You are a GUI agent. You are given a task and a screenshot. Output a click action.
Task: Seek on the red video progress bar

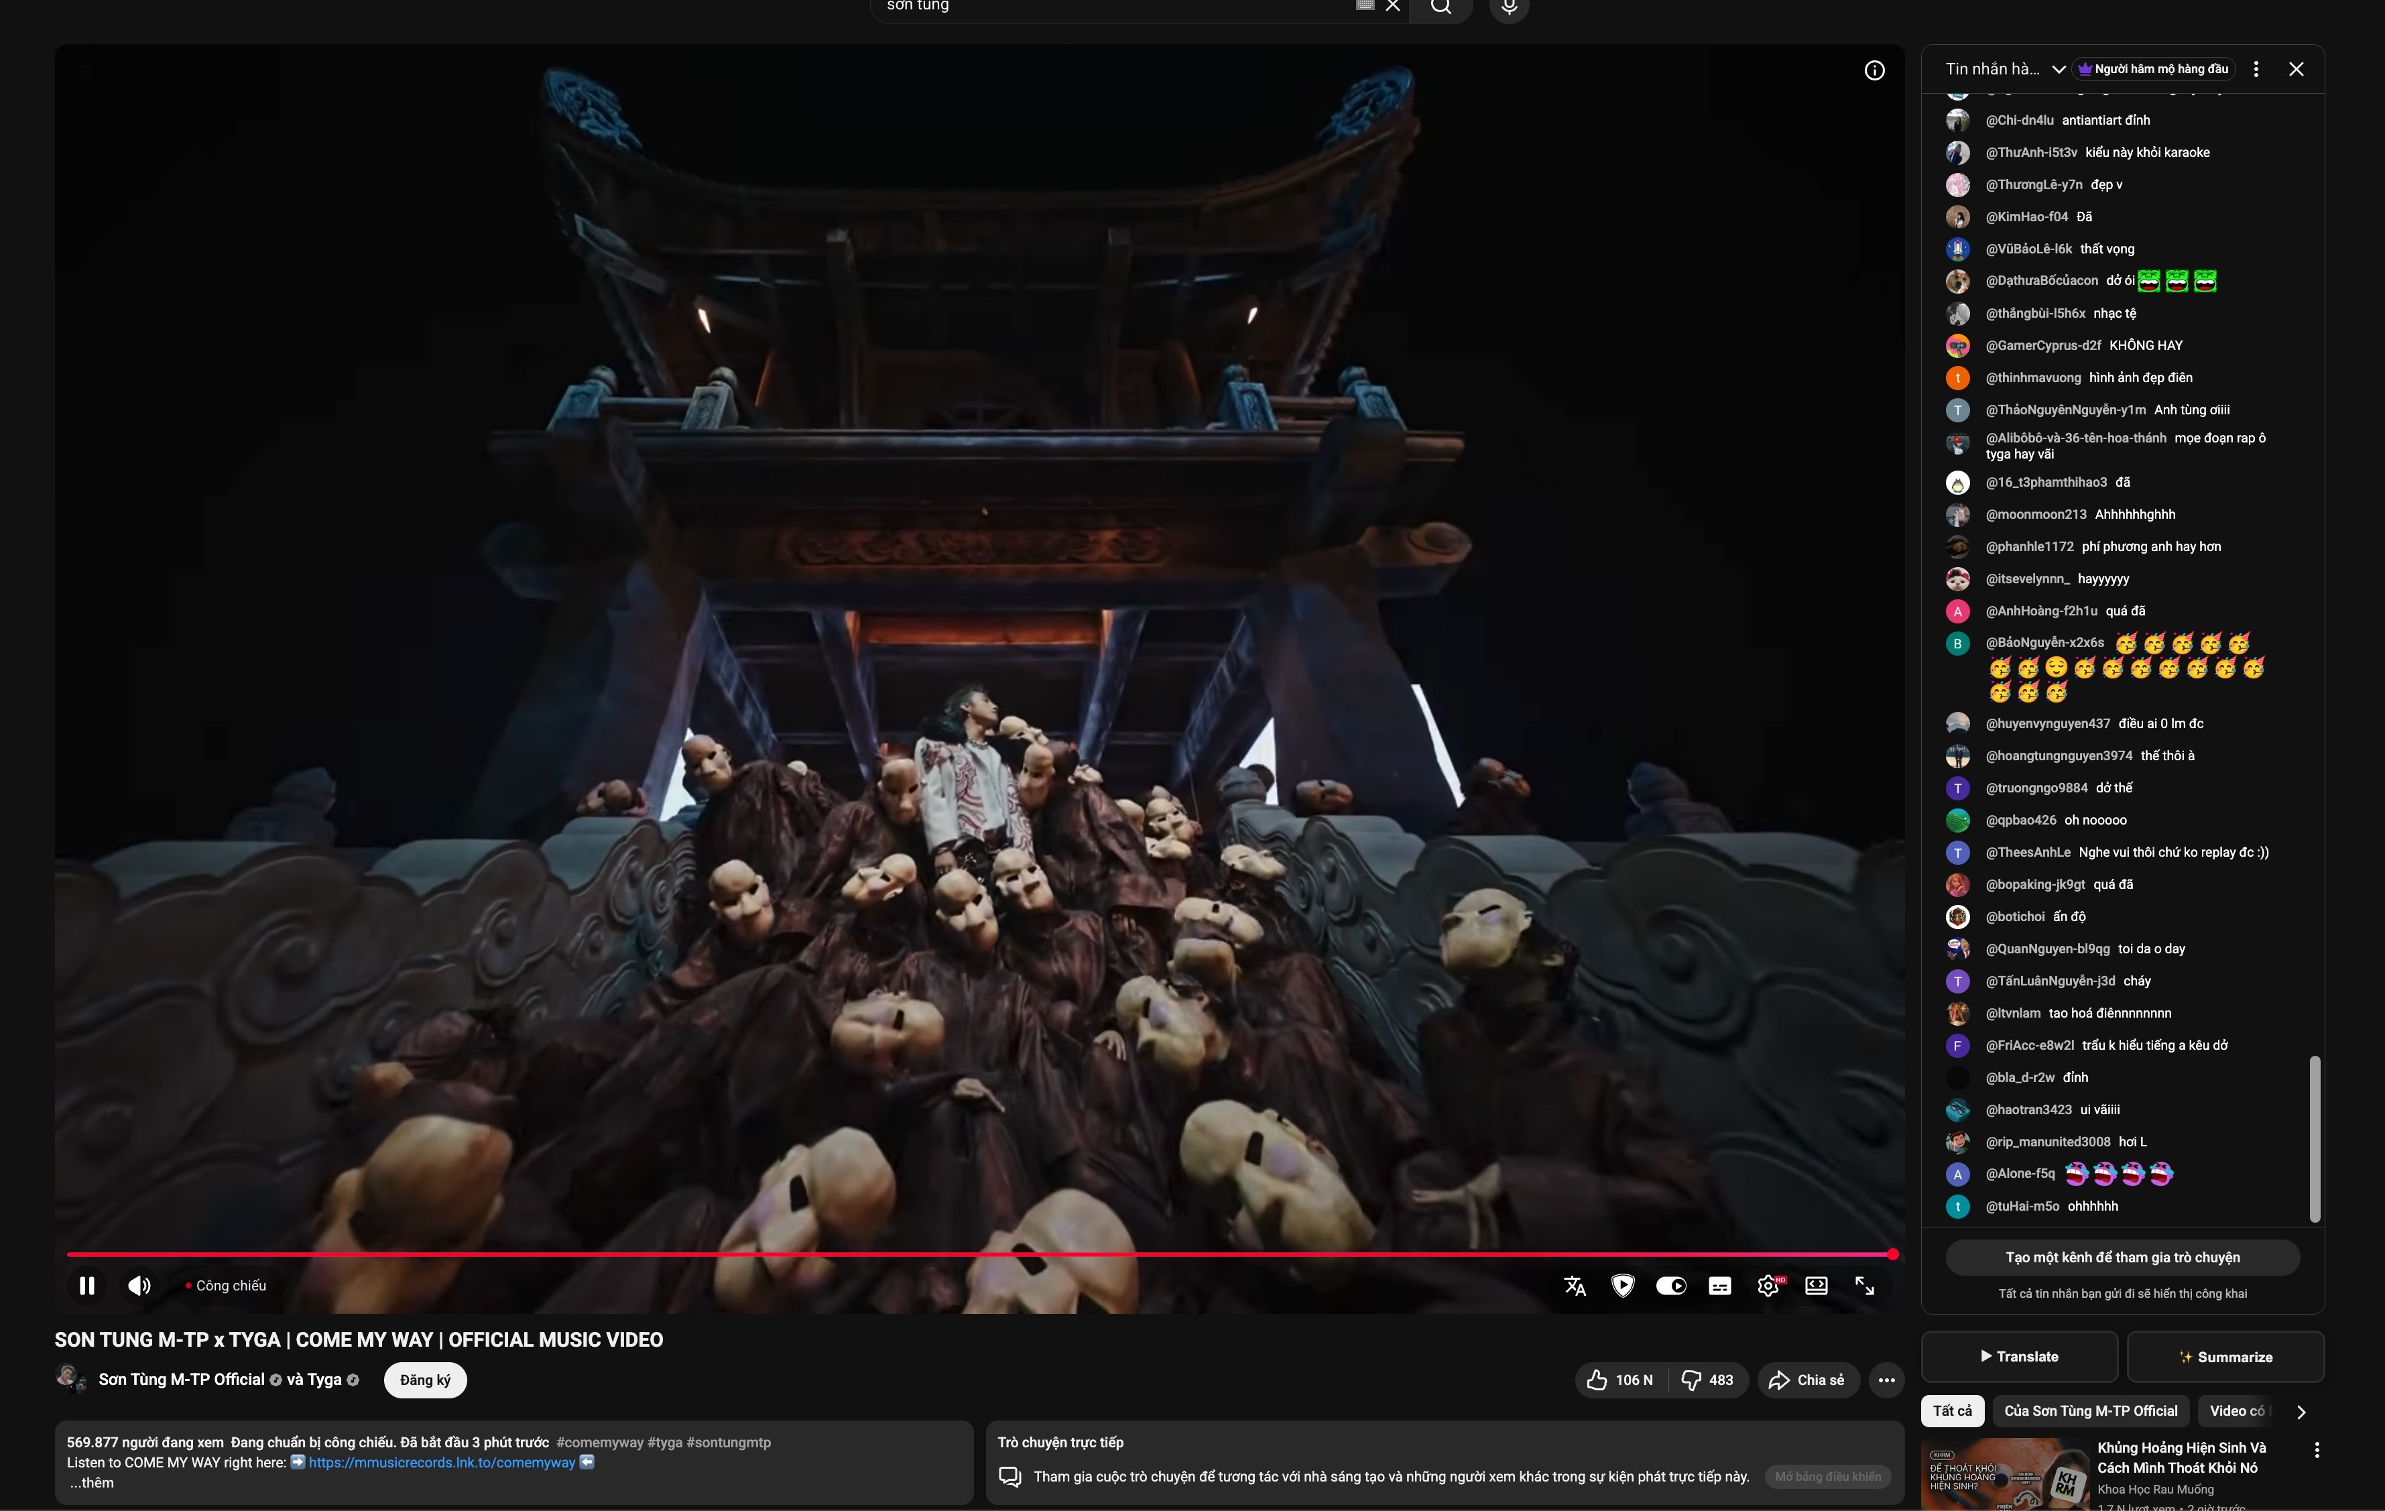click(x=981, y=1254)
